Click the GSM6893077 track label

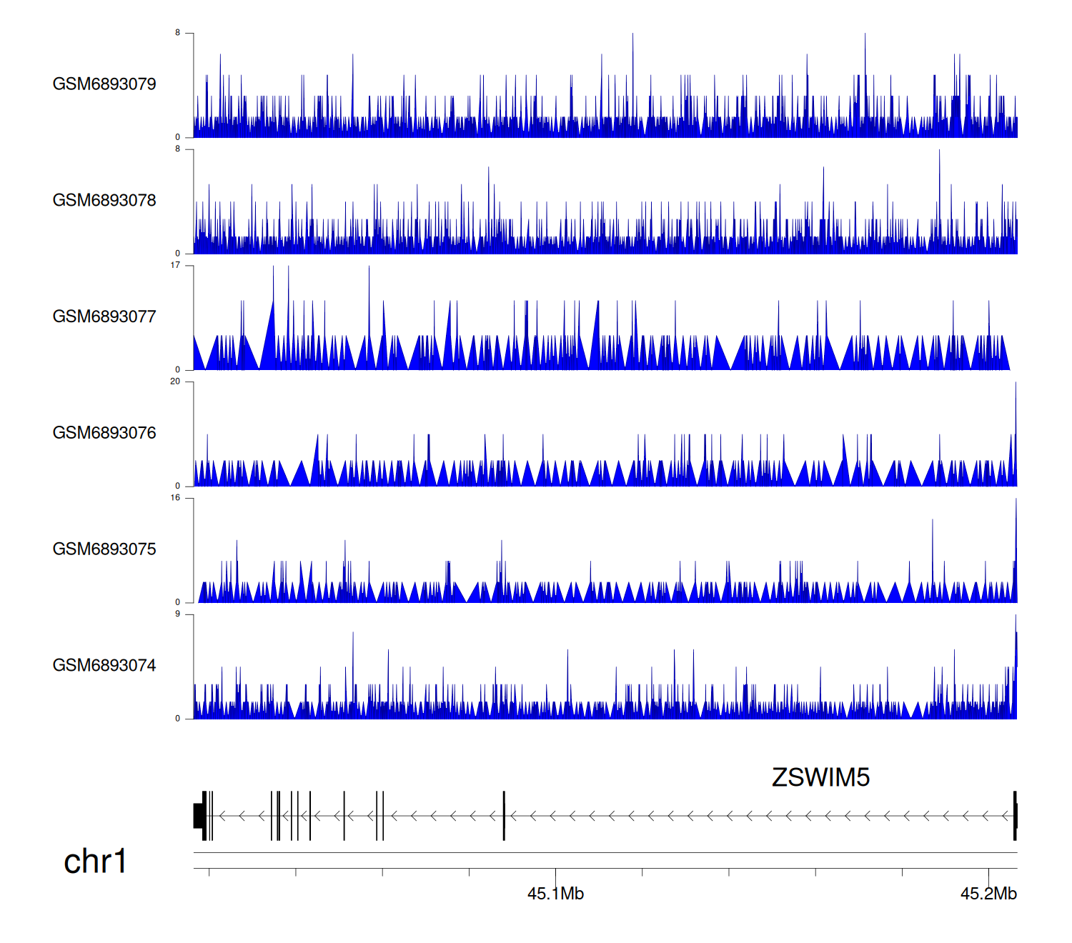(x=104, y=317)
